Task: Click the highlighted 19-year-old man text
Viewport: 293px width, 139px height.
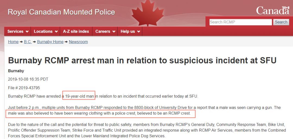Action: 79,97
